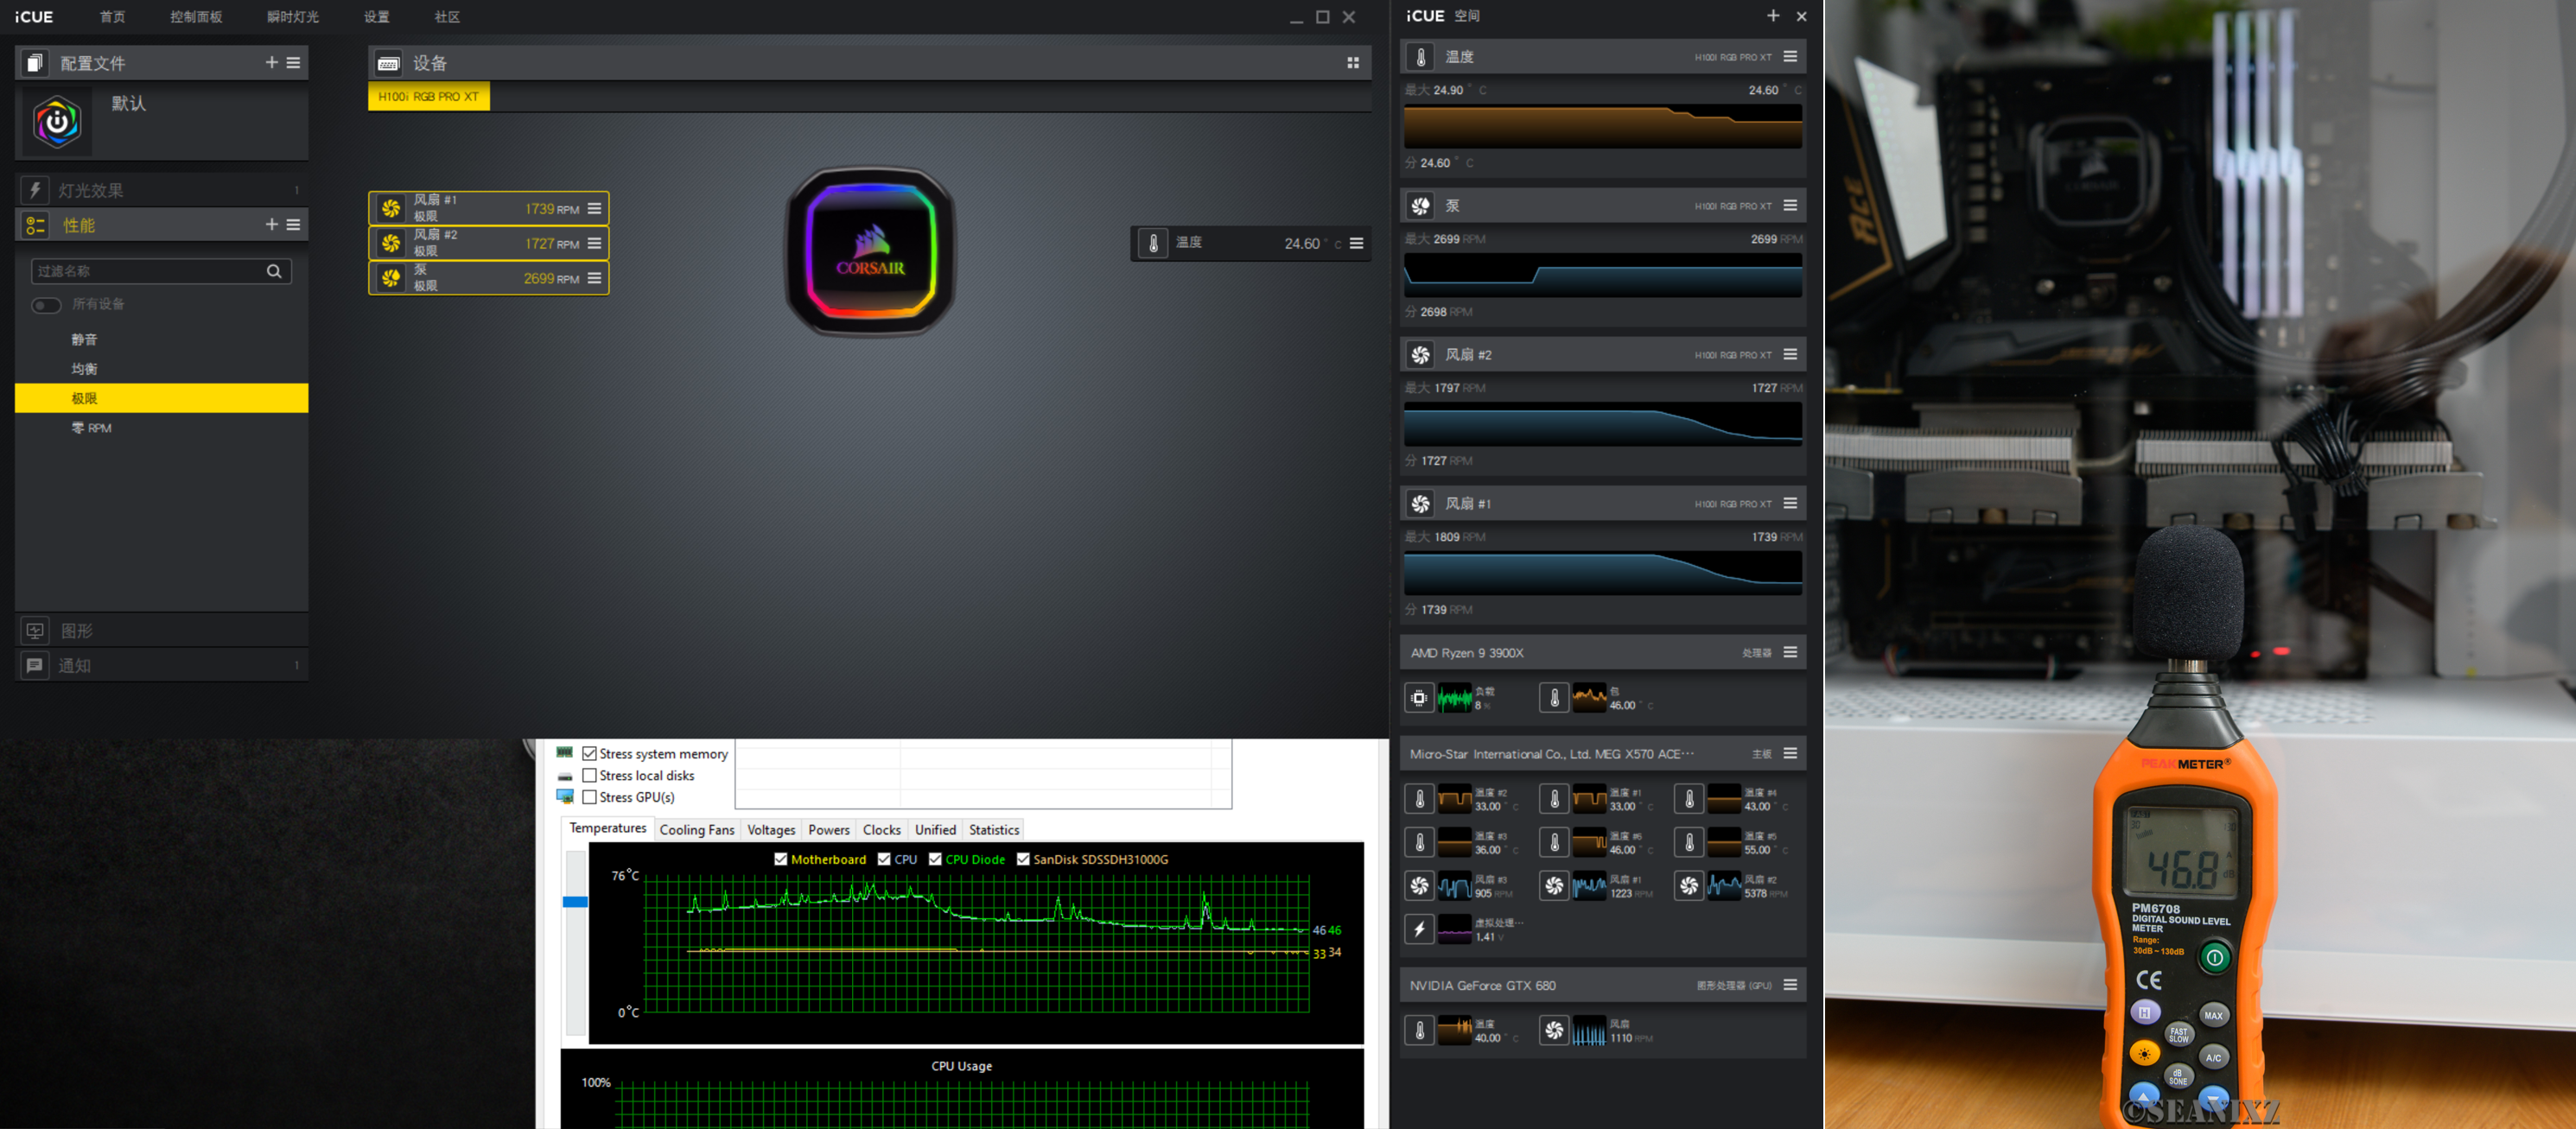
Task: Click the search magnifier in filter box
Action: click(274, 271)
